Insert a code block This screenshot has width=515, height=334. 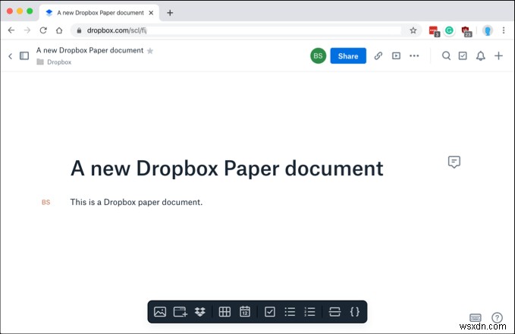click(355, 311)
